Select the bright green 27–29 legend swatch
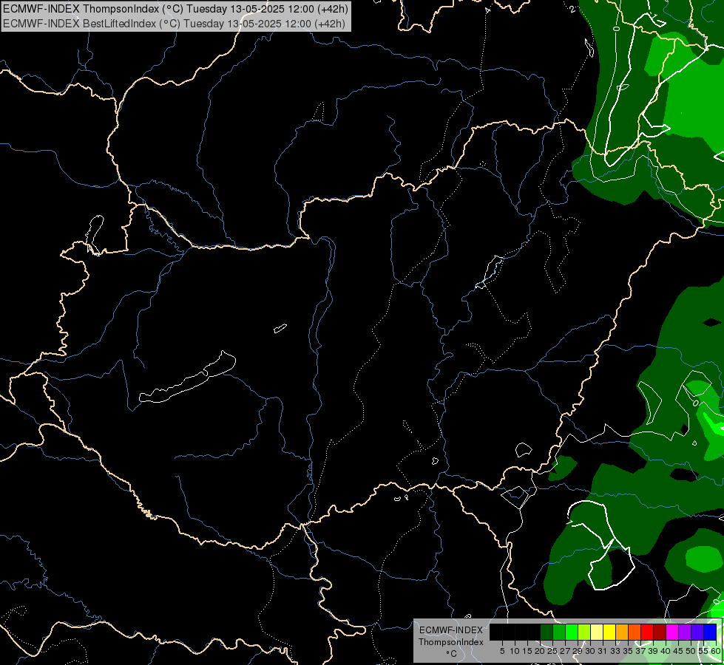The width and height of the screenshot is (724, 665). pos(572,632)
